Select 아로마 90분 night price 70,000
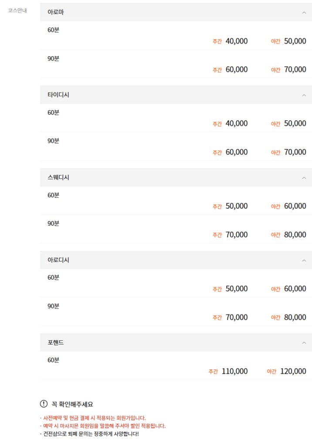The image size is (312, 446). pyautogui.click(x=295, y=69)
